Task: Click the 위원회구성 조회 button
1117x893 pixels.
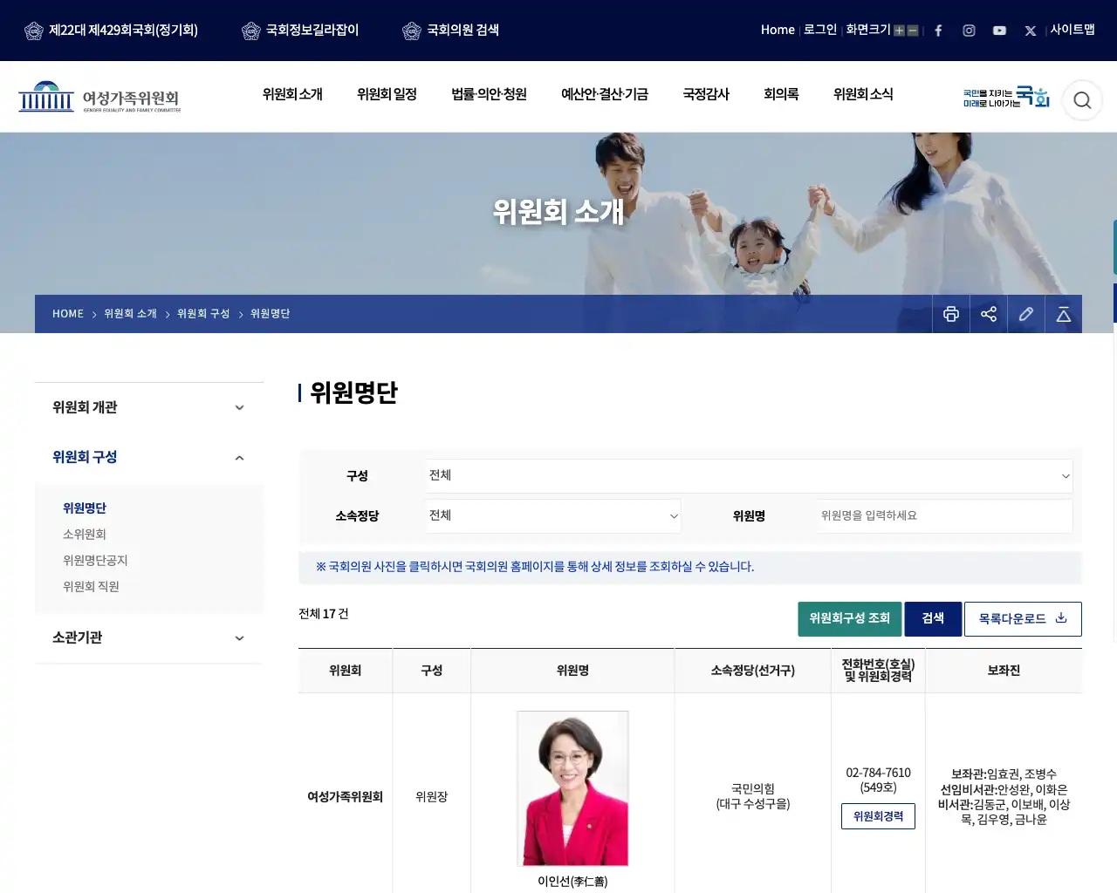Action: 850,619
